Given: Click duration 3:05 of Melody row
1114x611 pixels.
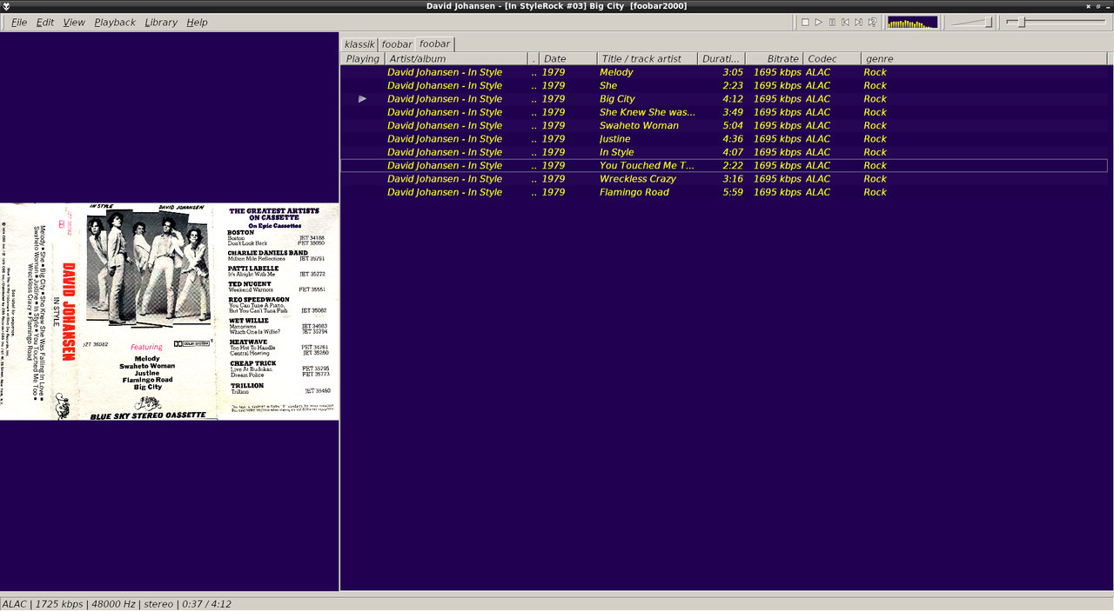Looking at the screenshot, I should [733, 72].
